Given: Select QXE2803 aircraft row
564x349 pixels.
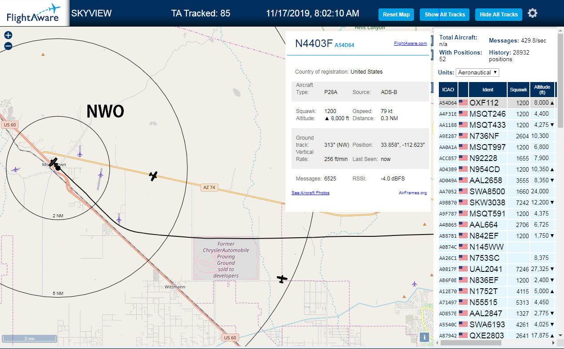Looking at the screenshot, I should point(497,335).
